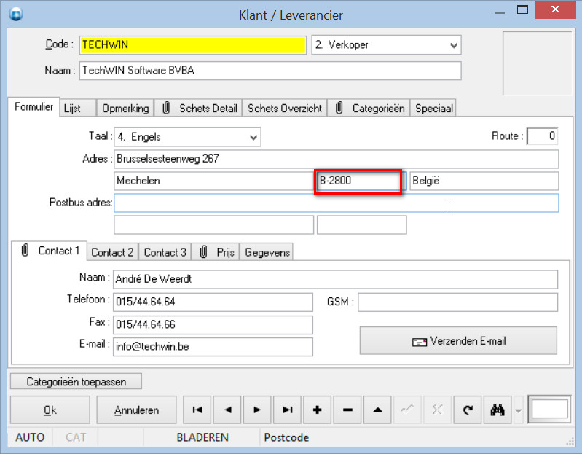The image size is (582, 454).
Task: Open the binoculars search dropdown arrow
Action: [x=519, y=410]
